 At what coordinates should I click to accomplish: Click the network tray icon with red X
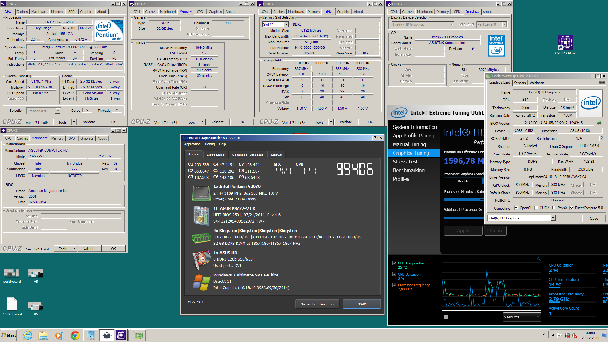coord(567,335)
